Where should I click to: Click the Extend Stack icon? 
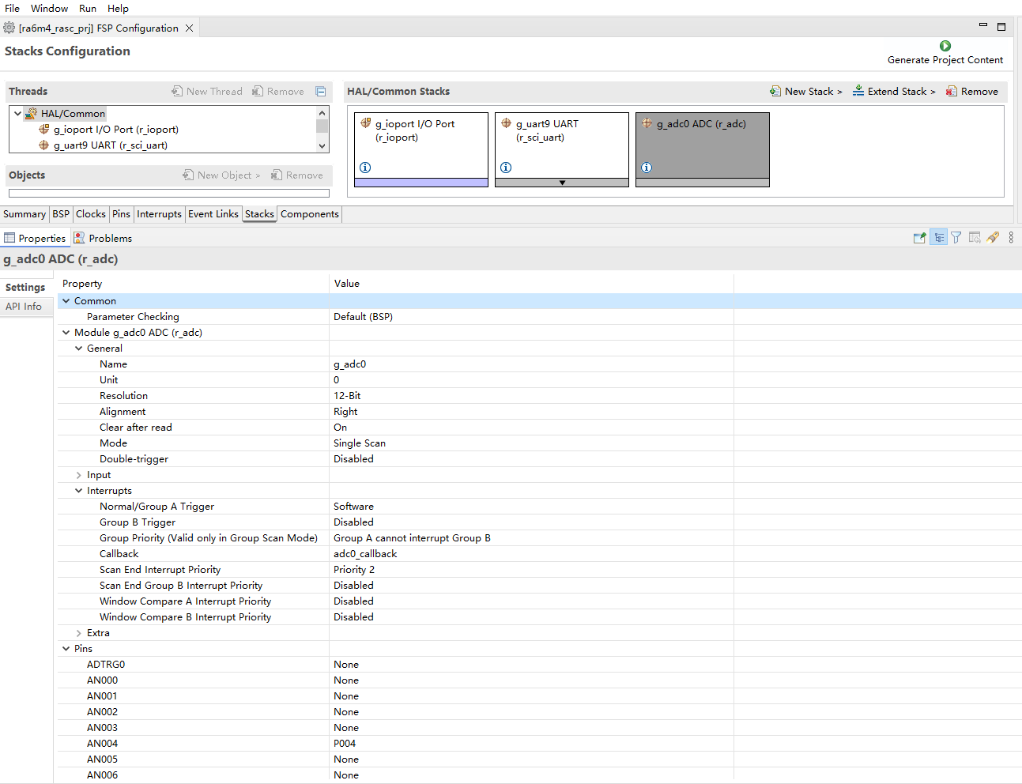[x=858, y=92]
